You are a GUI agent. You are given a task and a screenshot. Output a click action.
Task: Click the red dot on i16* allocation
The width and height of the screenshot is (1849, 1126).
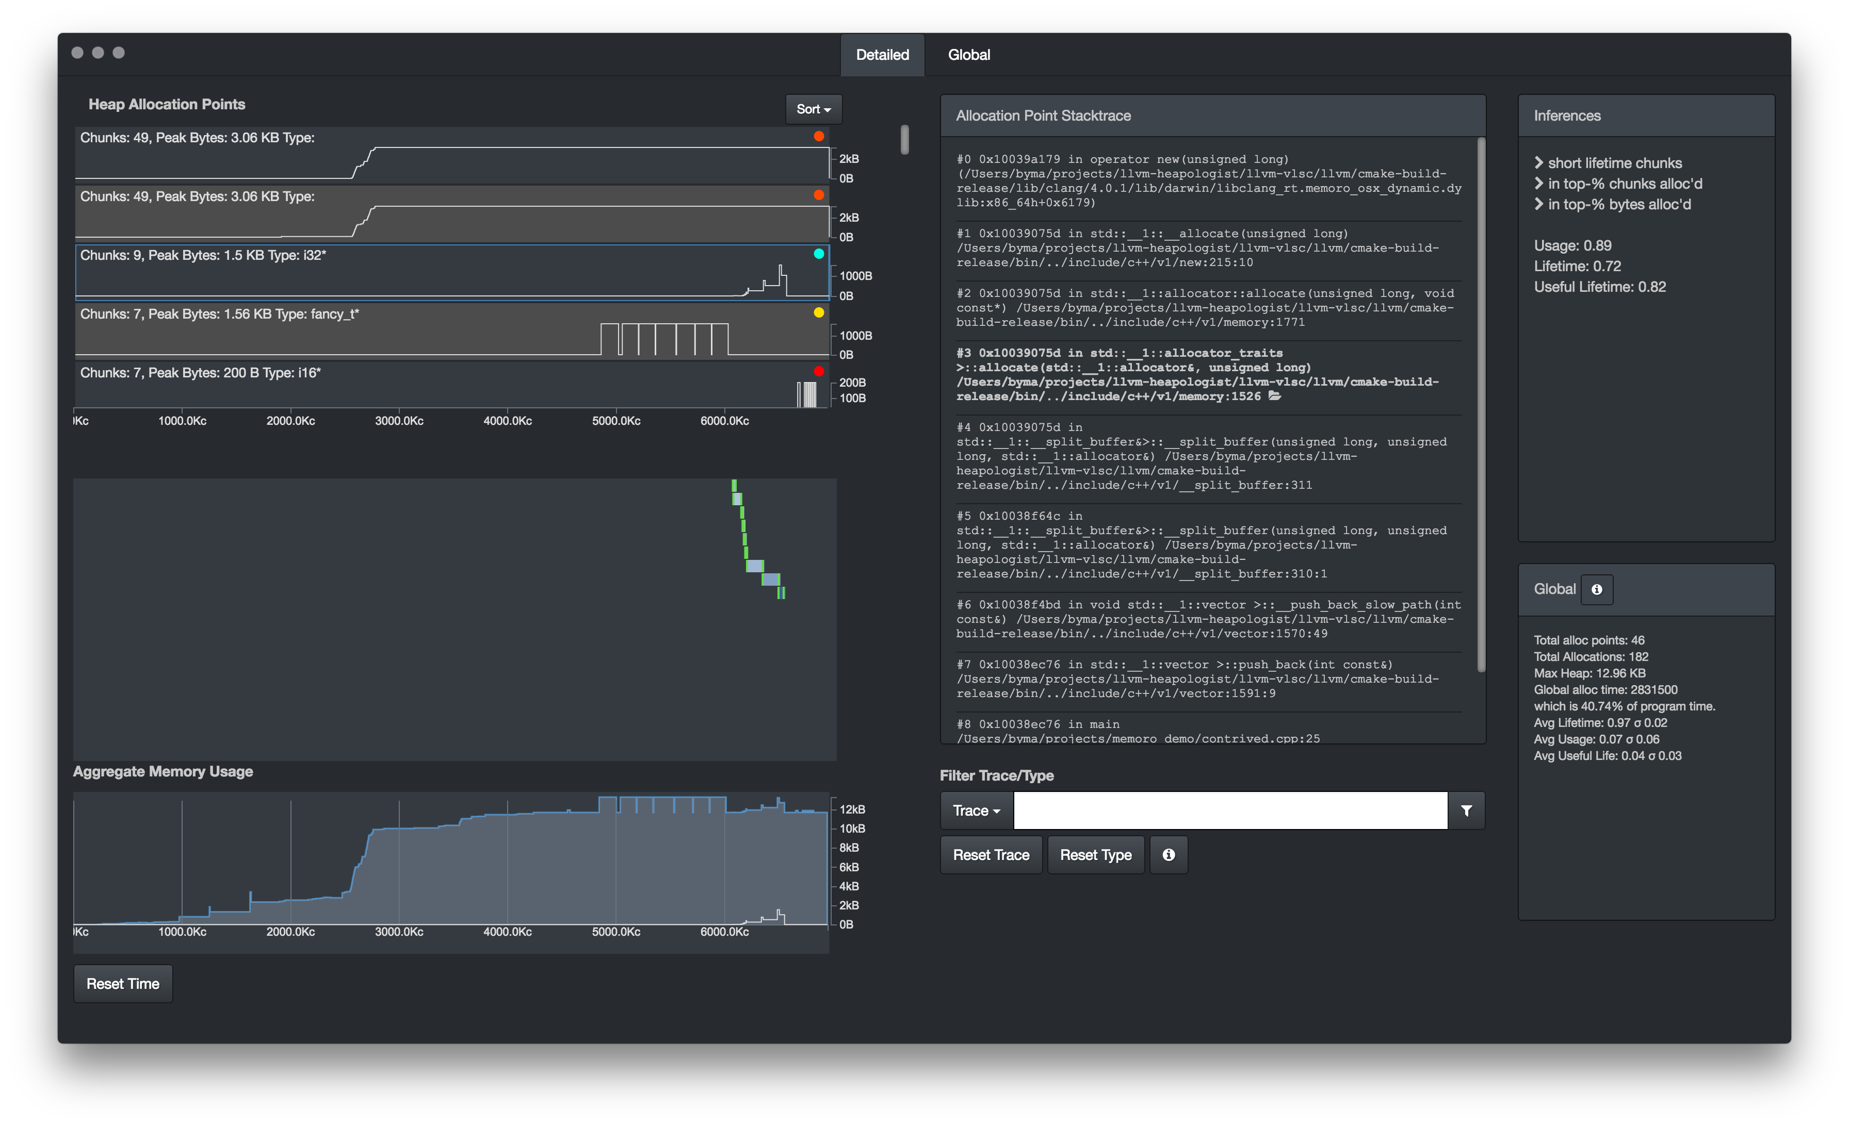[x=819, y=371]
